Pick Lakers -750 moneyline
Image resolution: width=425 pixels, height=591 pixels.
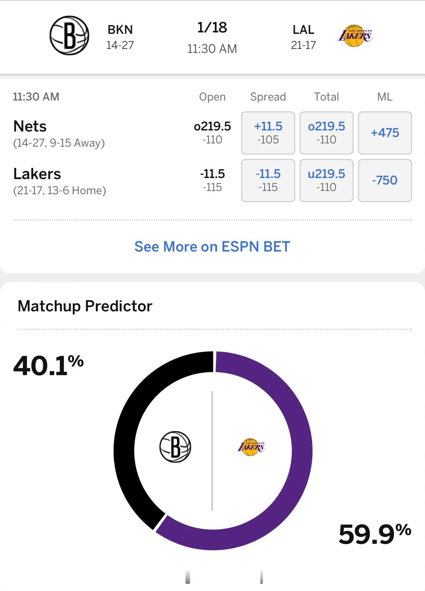385,180
